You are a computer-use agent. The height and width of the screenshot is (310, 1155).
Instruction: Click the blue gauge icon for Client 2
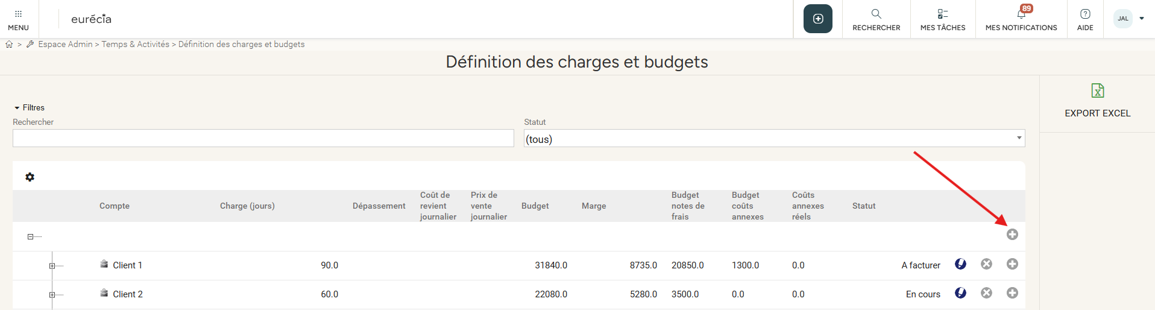[x=960, y=293]
